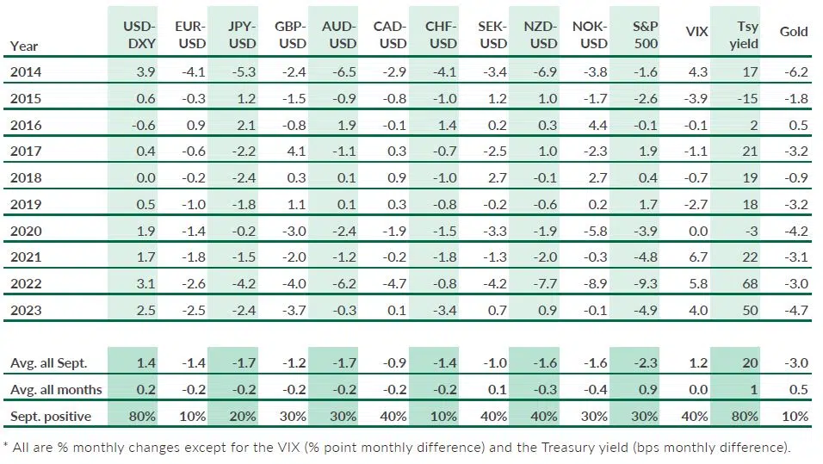Click the Avg. all months row label
The image size is (823, 464).
(56, 390)
